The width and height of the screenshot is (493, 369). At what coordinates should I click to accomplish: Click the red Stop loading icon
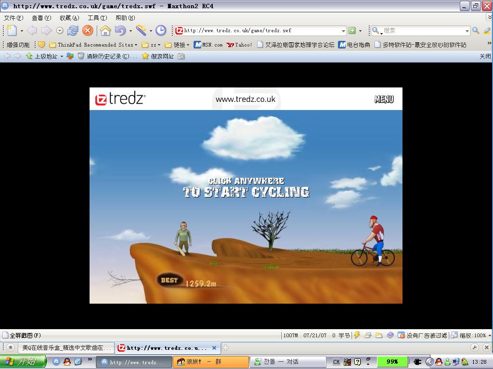88,30
